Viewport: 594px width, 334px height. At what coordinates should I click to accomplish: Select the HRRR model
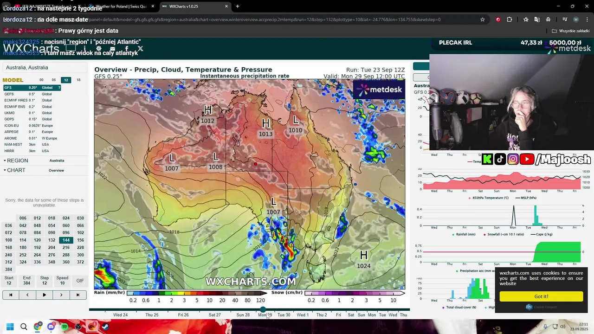[32, 151]
